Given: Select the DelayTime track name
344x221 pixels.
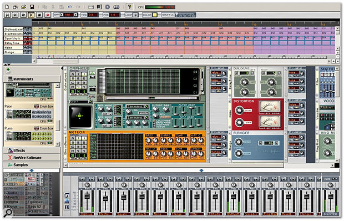Looking at the screenshot, I should [x=13, y=43].
